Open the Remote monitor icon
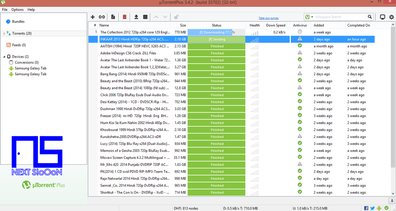 tap(383, 17)
